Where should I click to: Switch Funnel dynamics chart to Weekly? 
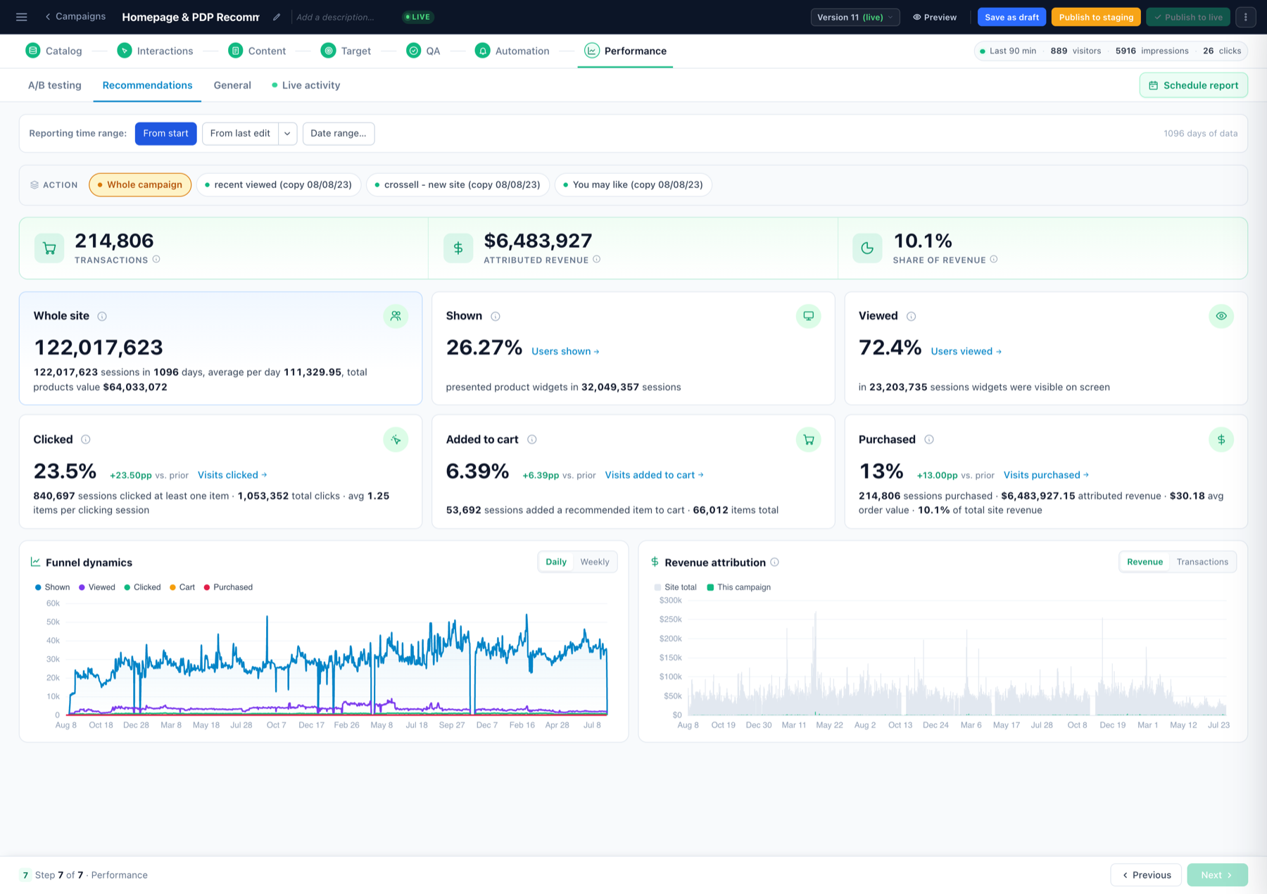coord(594,562)
